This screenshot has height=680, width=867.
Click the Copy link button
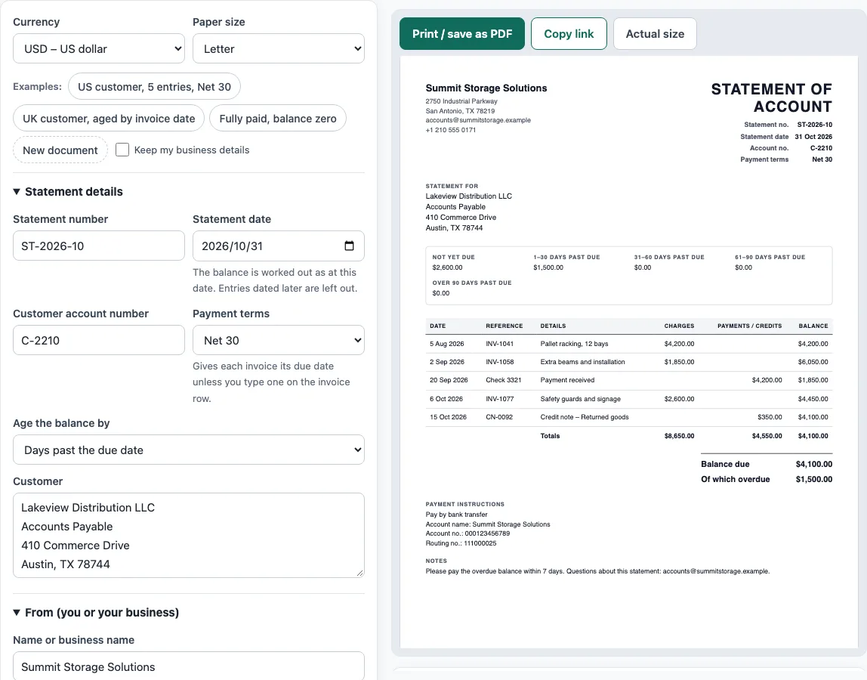[569, 34]
